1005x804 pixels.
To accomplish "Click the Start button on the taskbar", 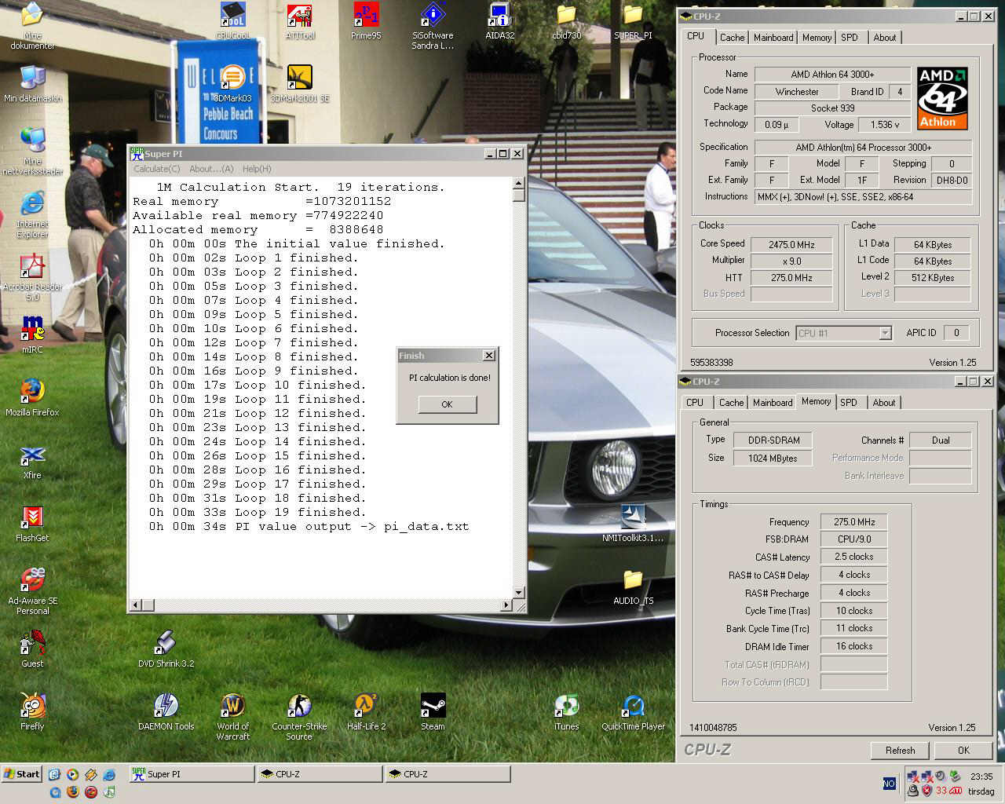I will pyautogui.click(x=21, y=774).
